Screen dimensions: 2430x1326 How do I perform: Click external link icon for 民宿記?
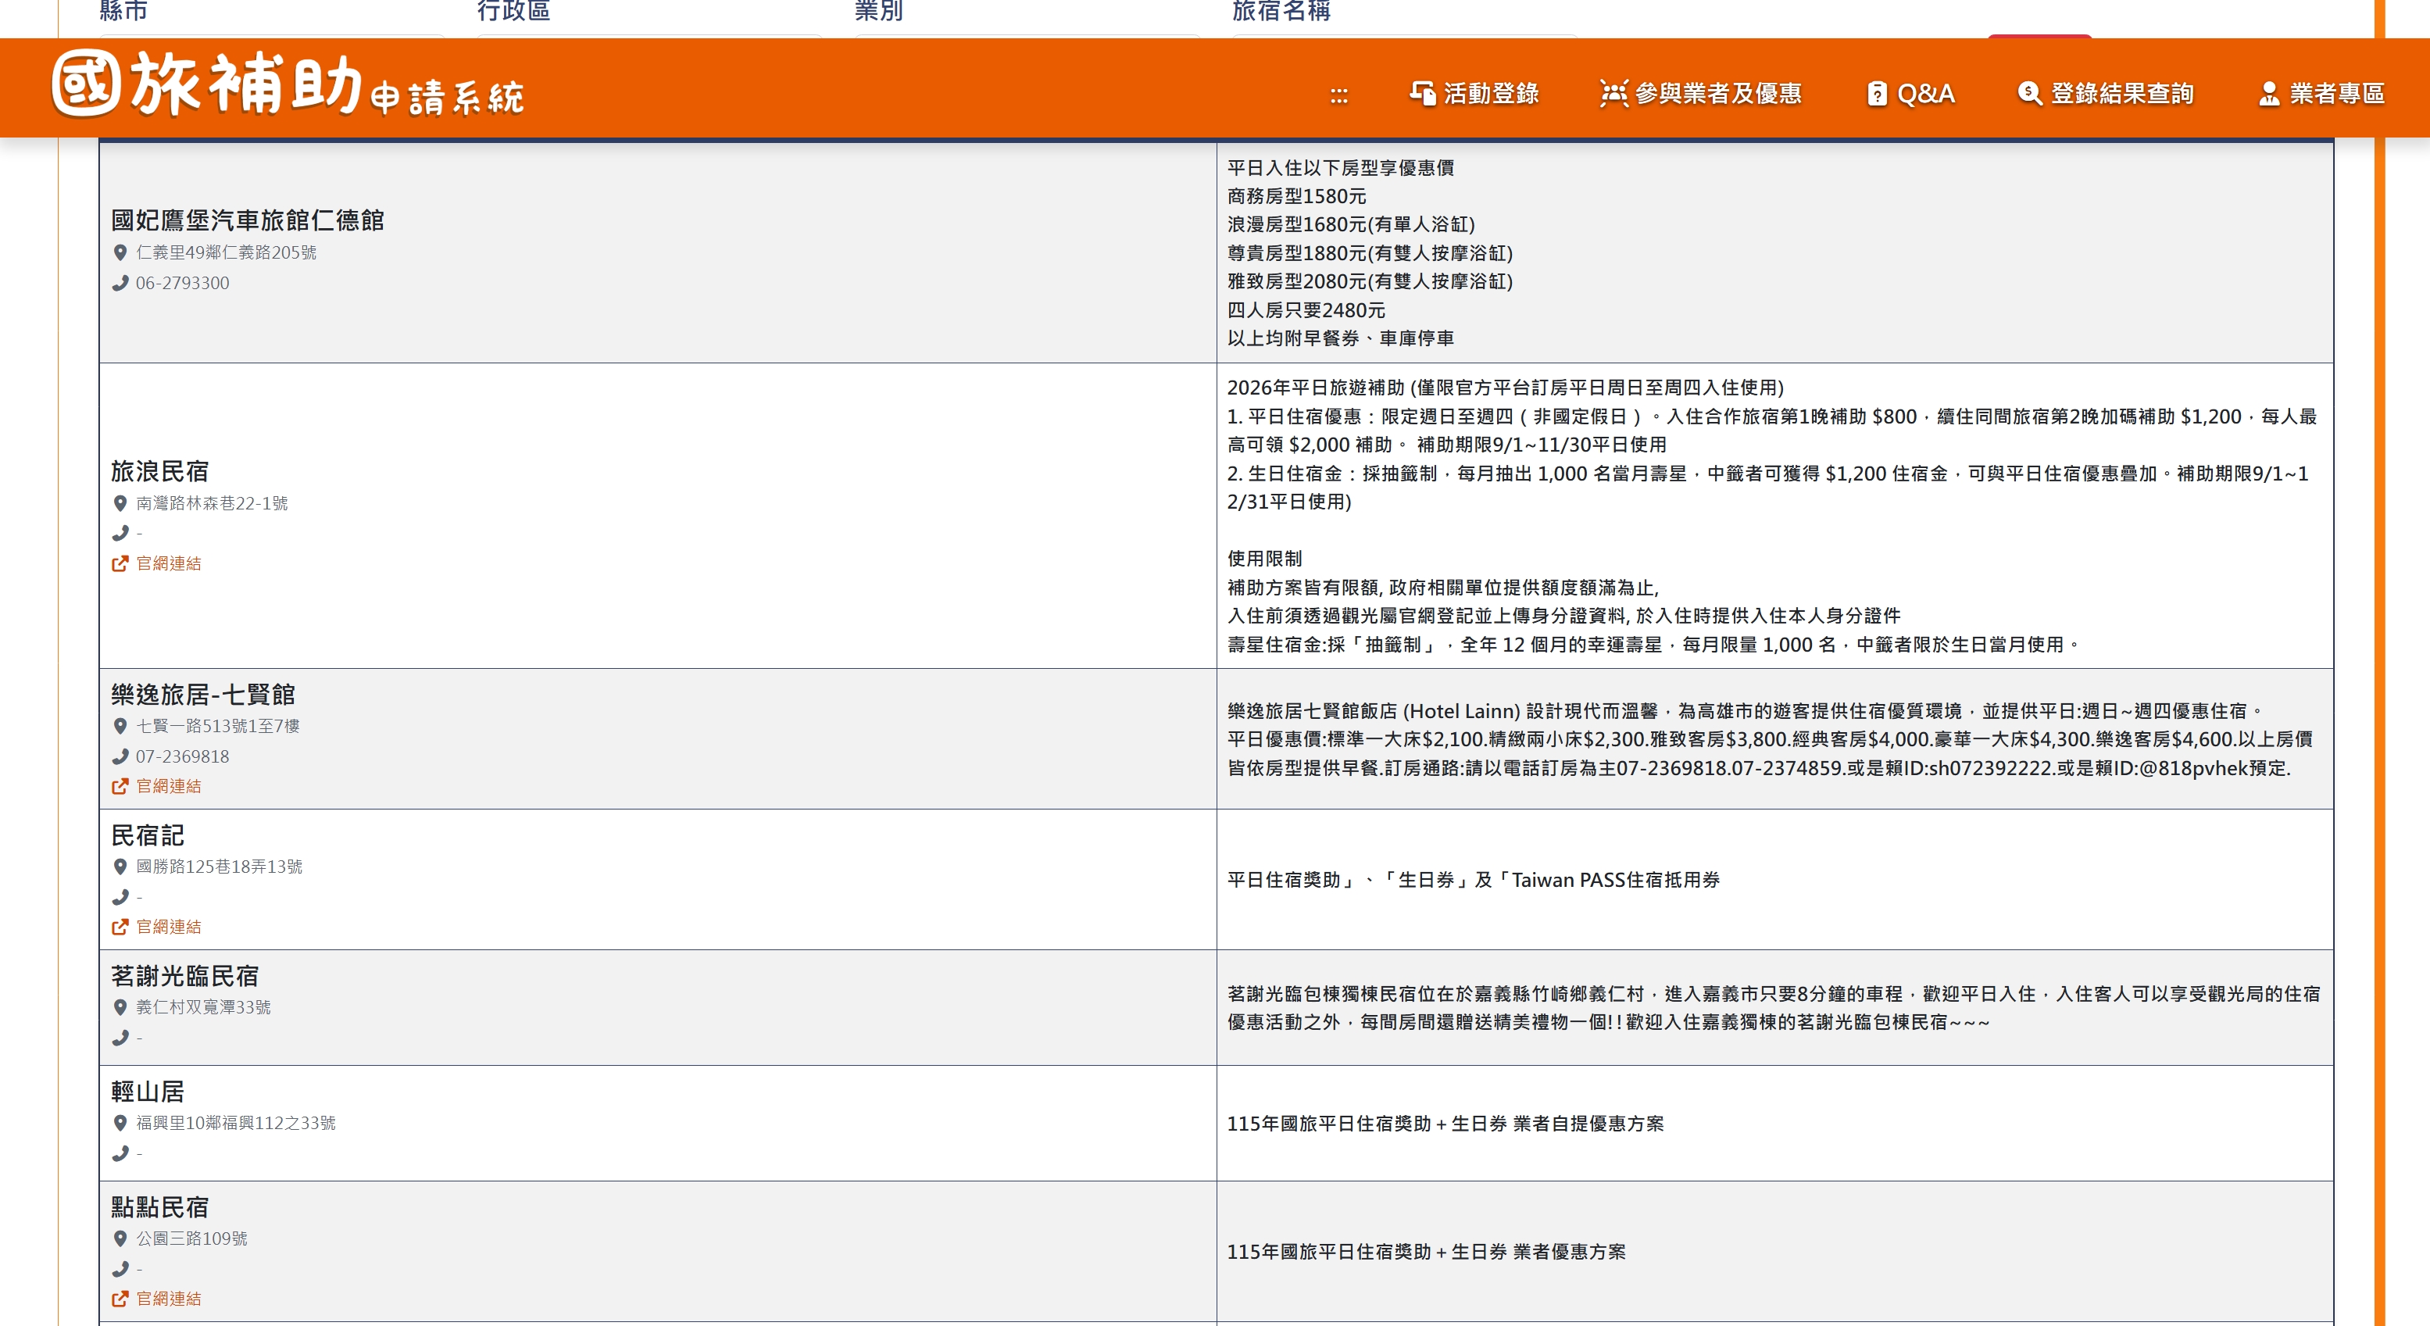click(120, 926)
